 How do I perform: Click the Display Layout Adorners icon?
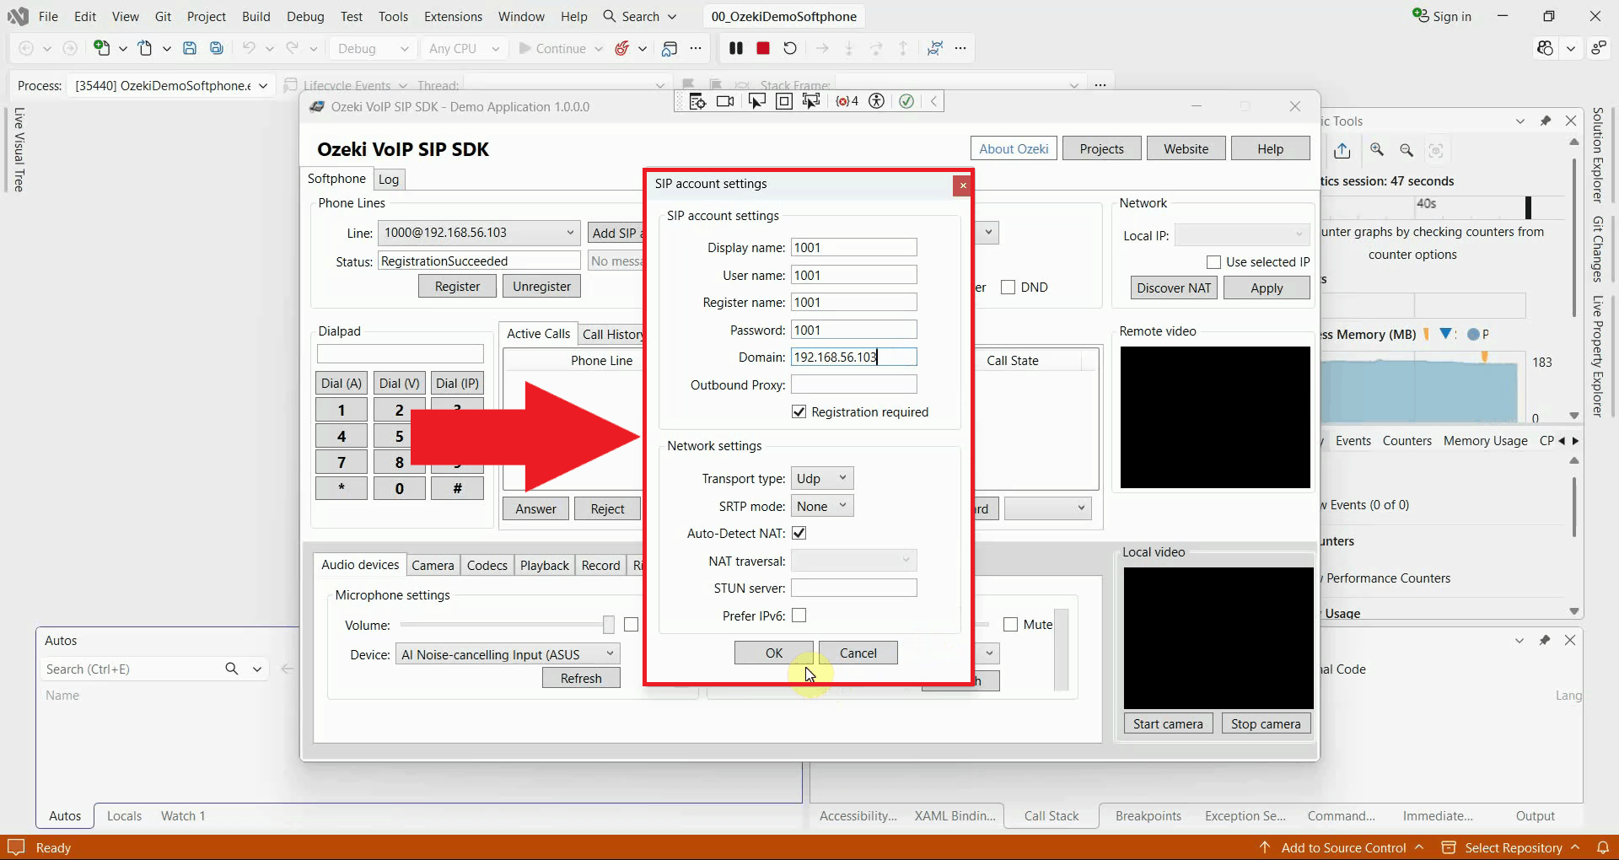784,101
